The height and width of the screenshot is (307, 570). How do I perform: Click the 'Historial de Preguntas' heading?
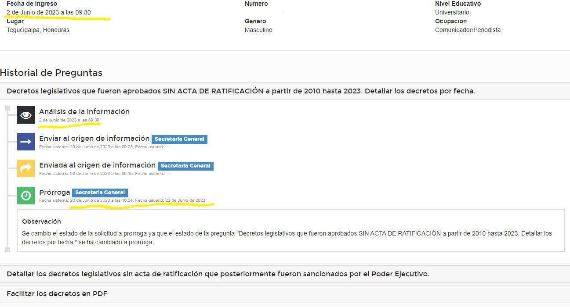coord(51,73)
